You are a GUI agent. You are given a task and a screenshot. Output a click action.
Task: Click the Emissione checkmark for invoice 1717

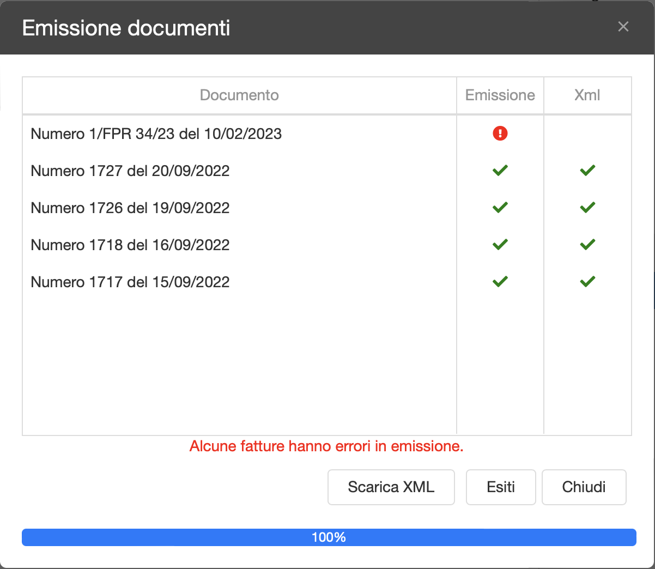(x=500, y=281)
